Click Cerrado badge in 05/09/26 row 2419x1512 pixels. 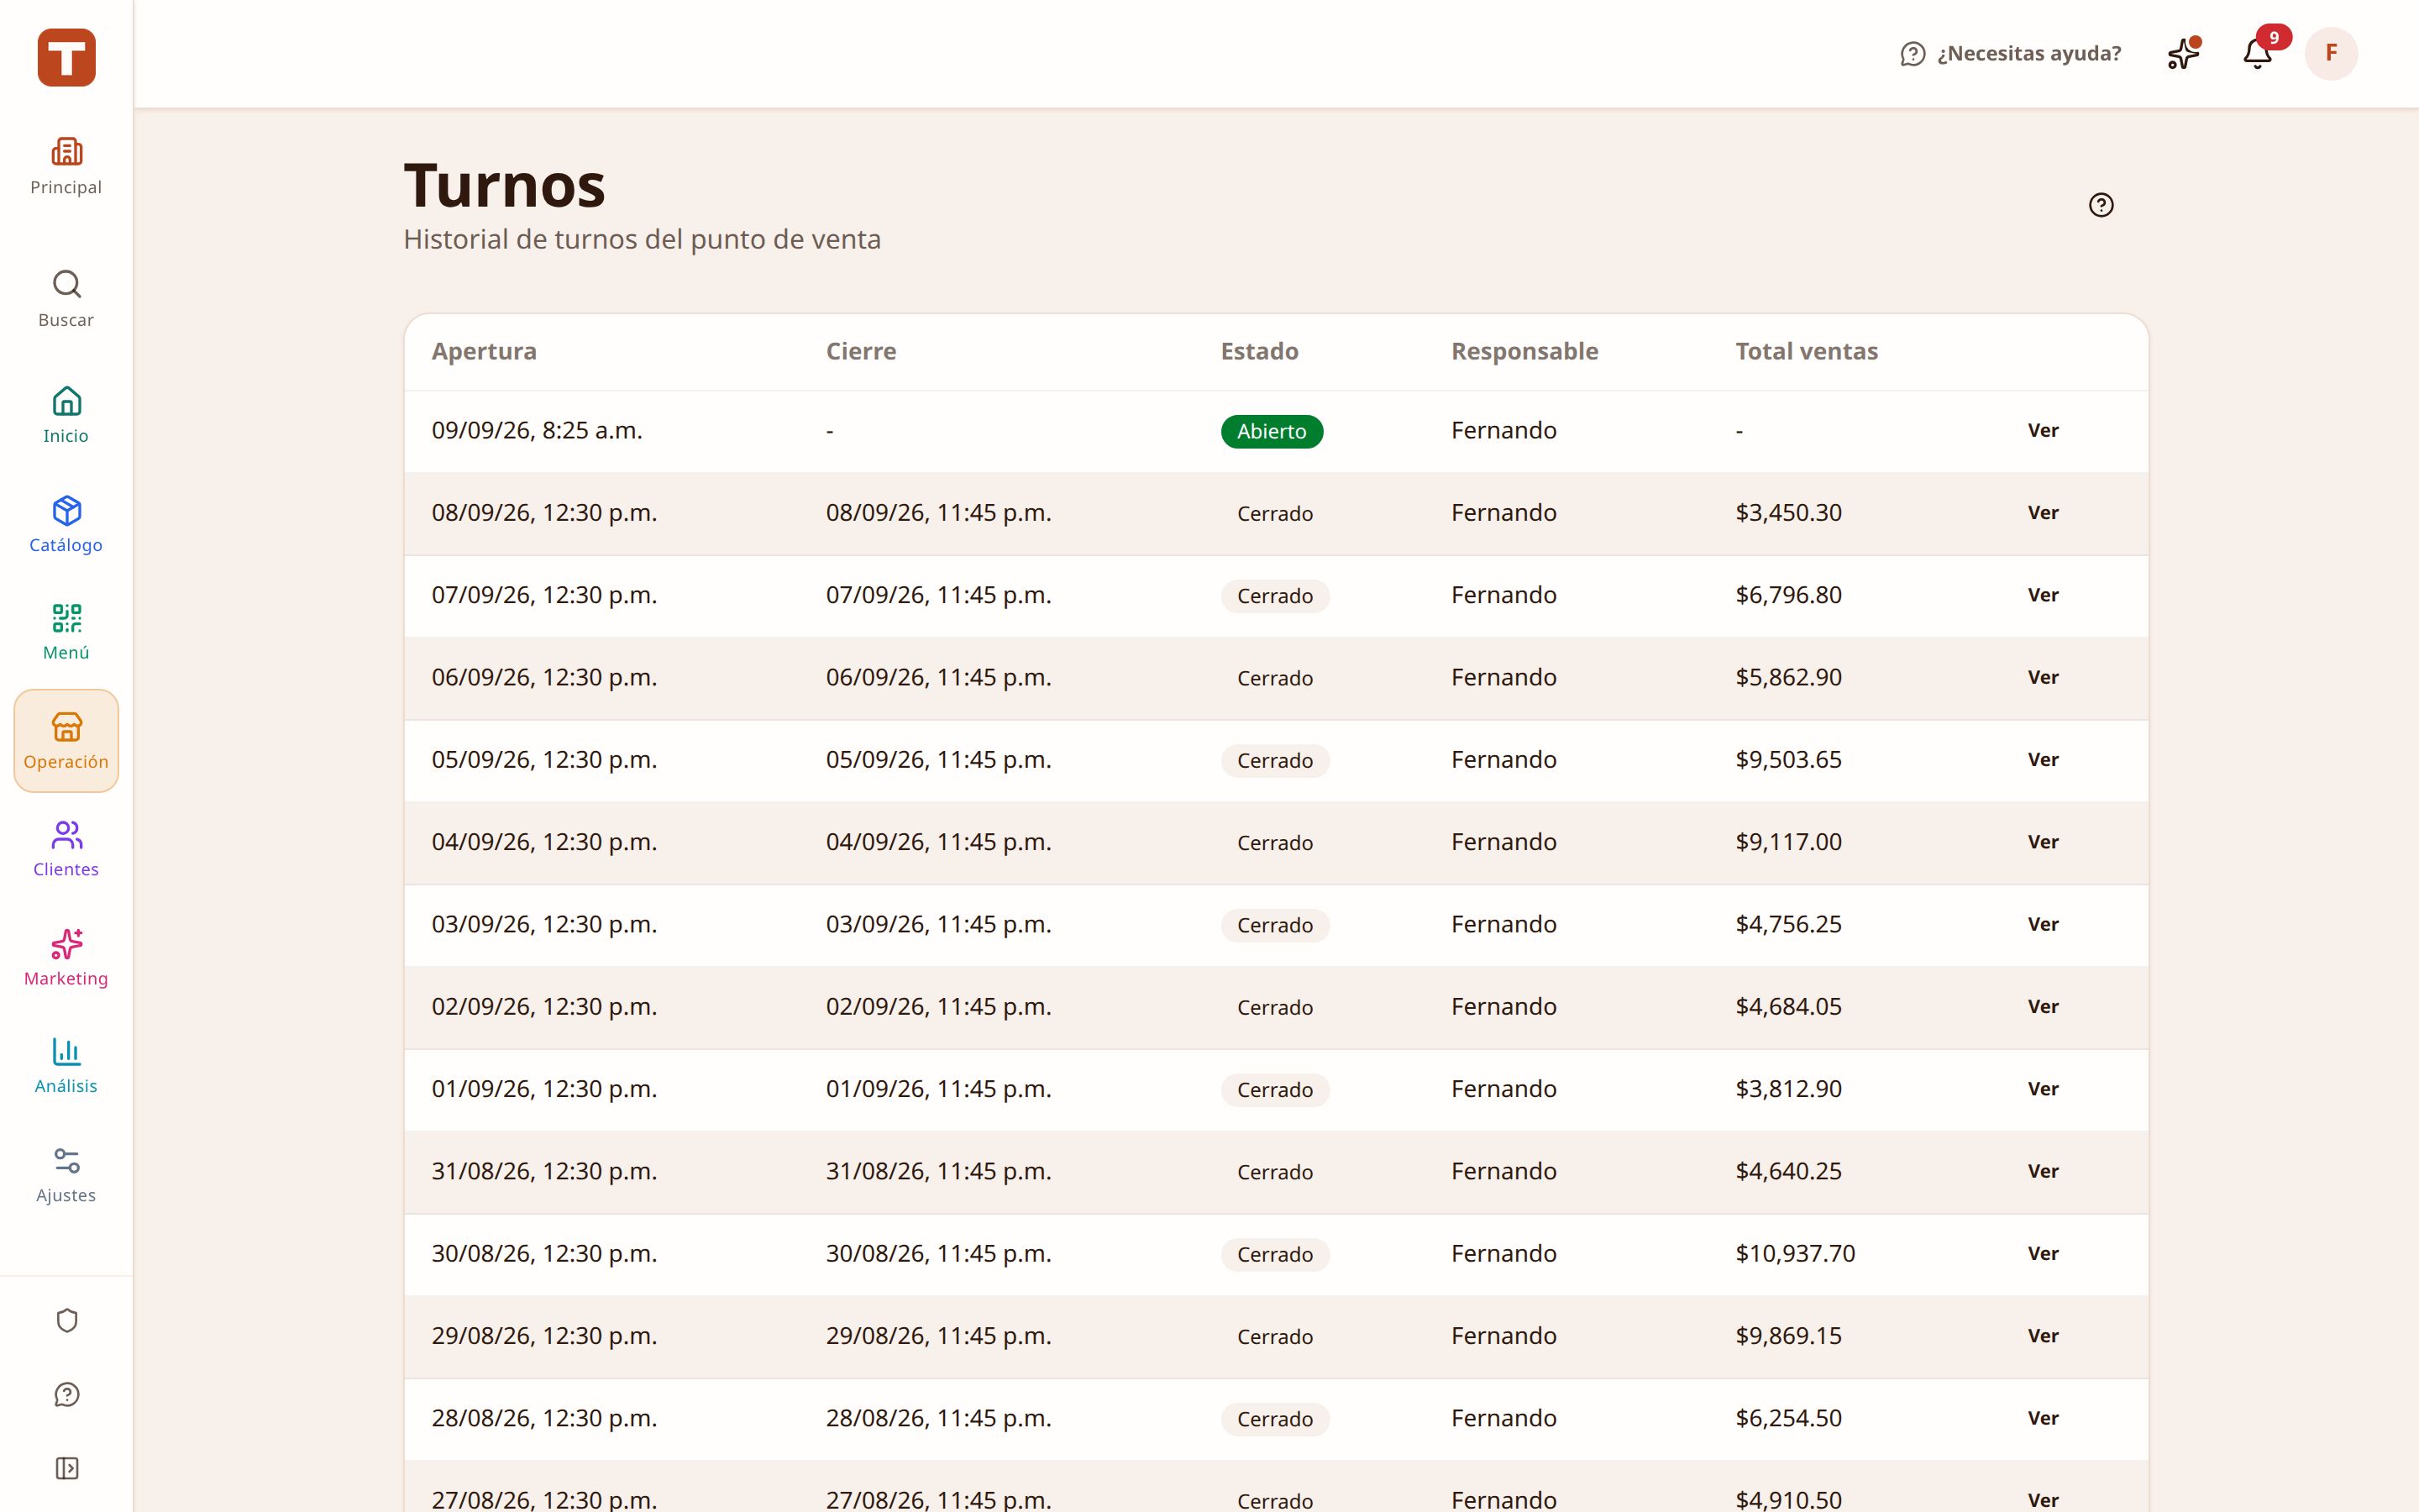point(1274,761)
